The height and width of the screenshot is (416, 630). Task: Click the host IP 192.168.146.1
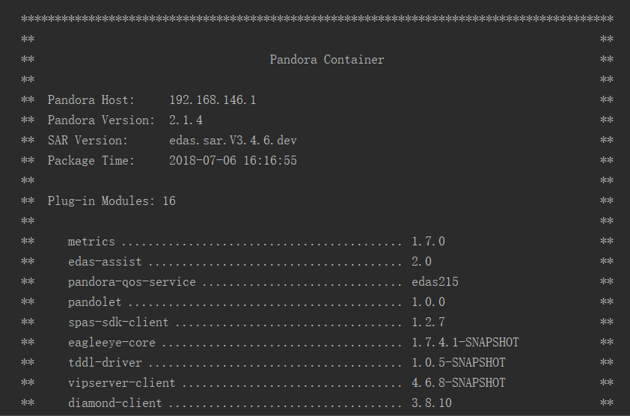pyautogui.click(x=212, y=100)
